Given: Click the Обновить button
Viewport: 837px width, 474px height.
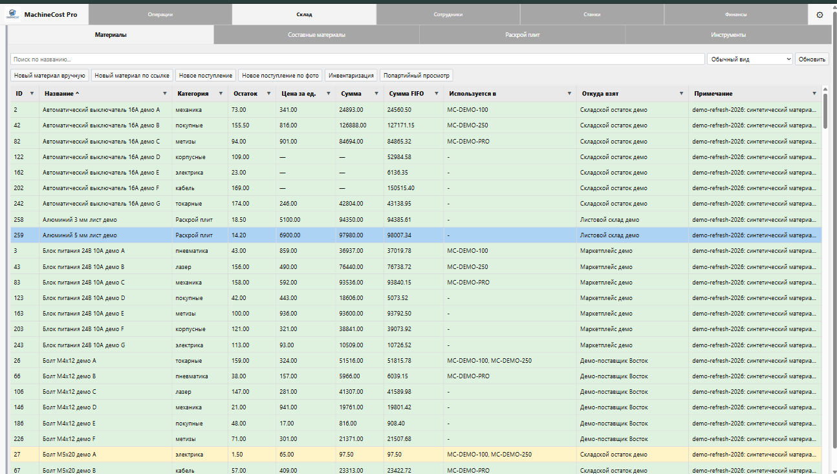Looking at the screenshot, I should [812, 59].
